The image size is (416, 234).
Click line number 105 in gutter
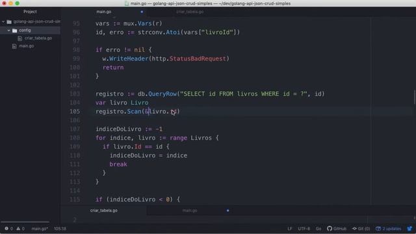click(75, 111)
